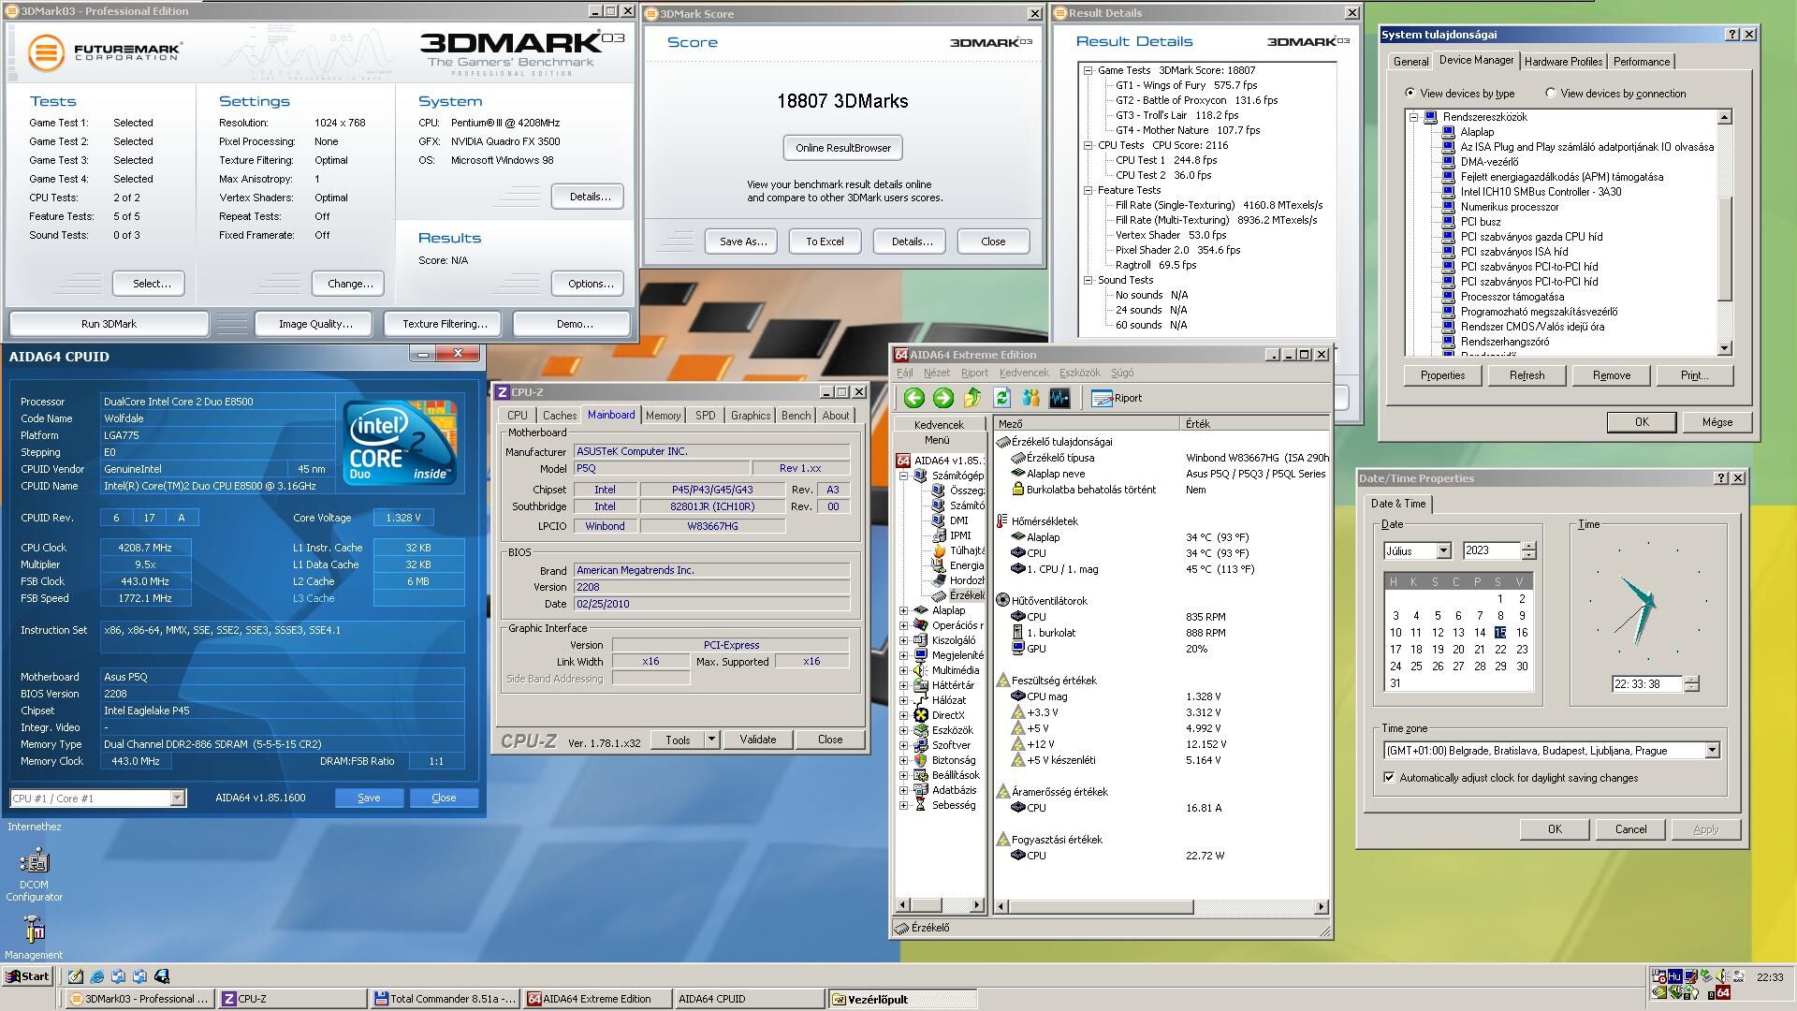Launch Internet Explorer from quick launch
Screen dimensions: 1797x1011
click(x=97, y=976)
